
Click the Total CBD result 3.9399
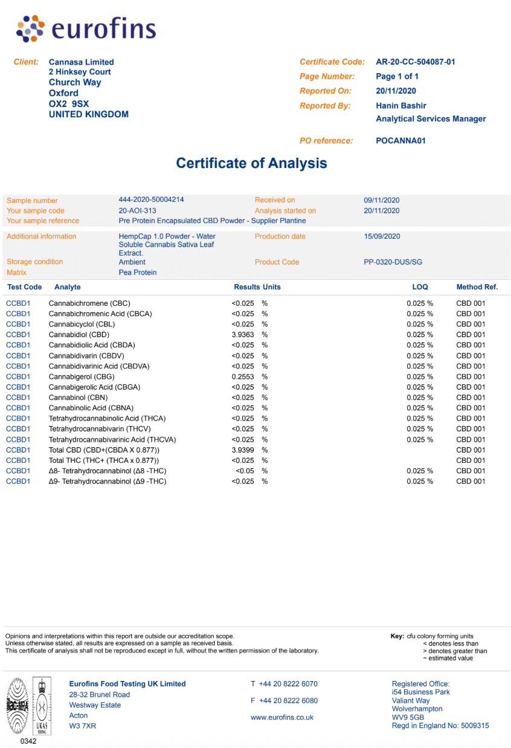coord(243,450)
